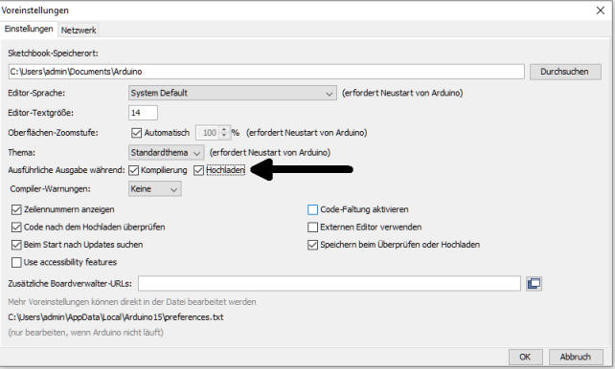Open the Editor-Sprache System Default dropdown
This screenshot has width=615, height=369.
(232, 93)
